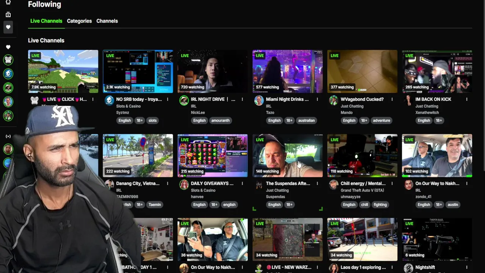
Task: Open the Syztmz channel avatar
Action: pos(109,100)
